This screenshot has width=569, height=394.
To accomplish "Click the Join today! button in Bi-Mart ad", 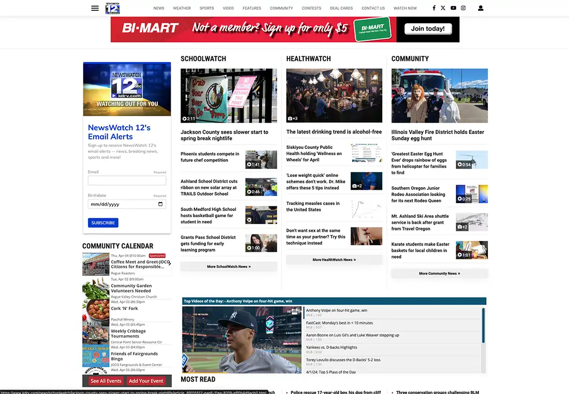I will pyautogui.click(x=428, y=28).
